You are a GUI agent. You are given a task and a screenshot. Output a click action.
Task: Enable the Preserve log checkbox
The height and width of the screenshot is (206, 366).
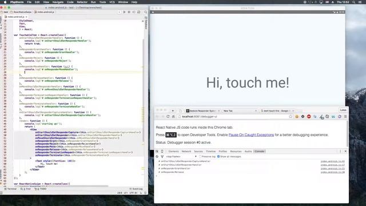[200, 156]
